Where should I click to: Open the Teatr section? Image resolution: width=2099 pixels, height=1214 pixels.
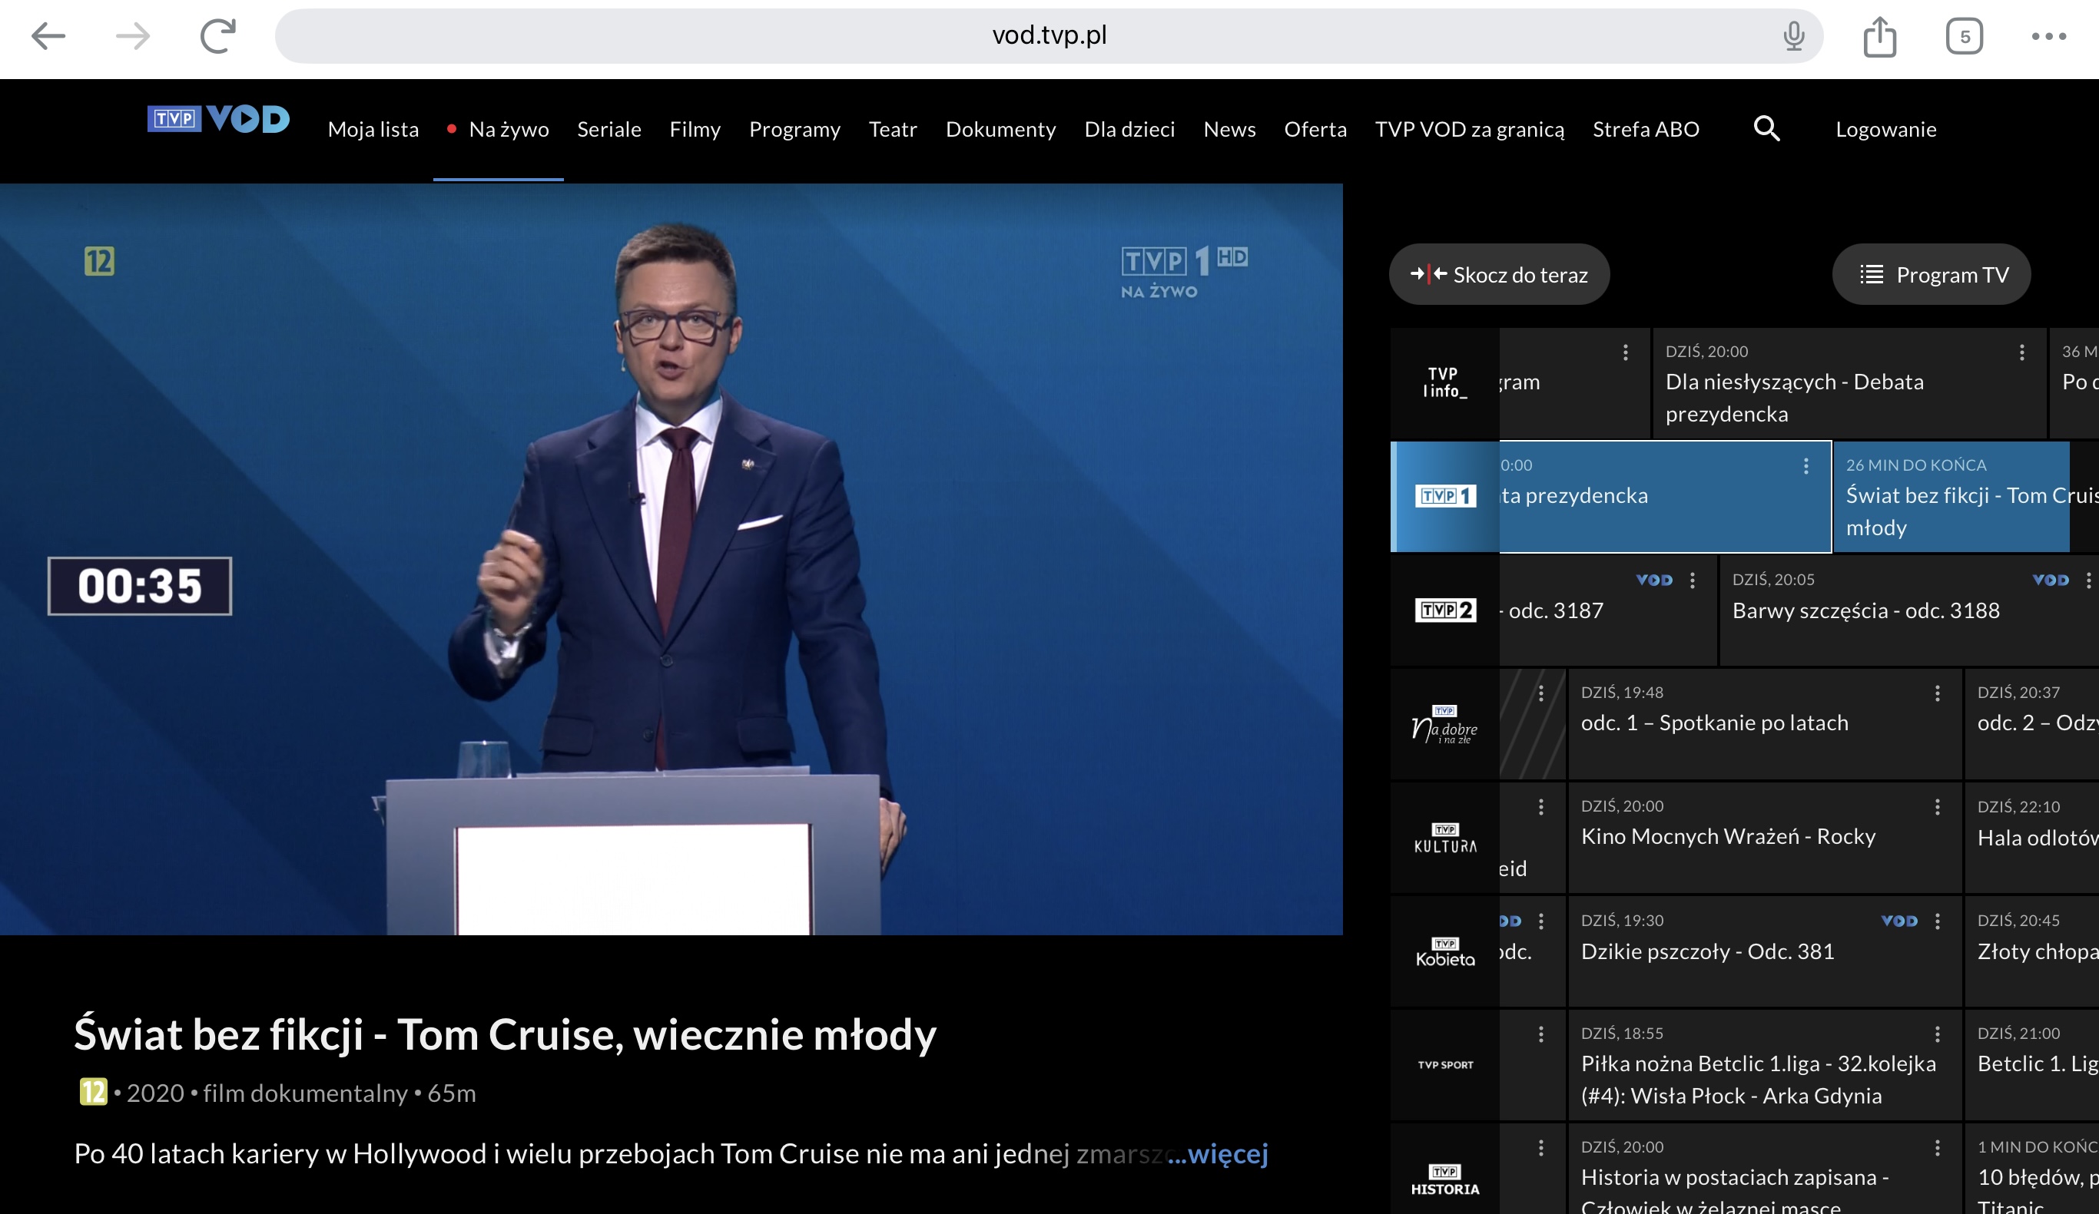[x=893, y=129]
